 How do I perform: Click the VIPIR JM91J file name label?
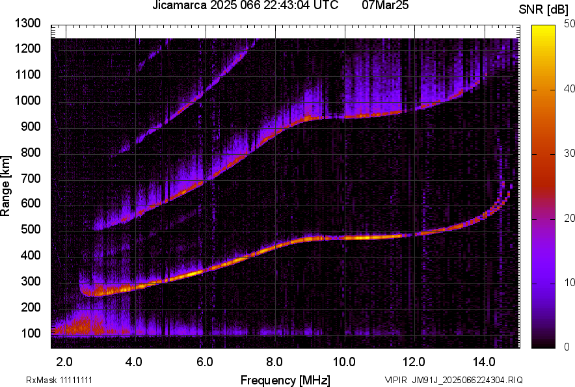453,380
